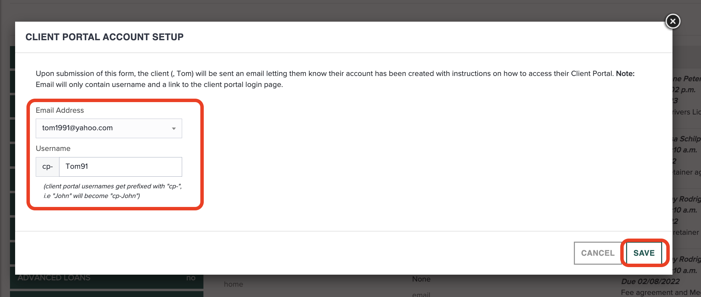Click the Note text in the instructions

(625, 74)
